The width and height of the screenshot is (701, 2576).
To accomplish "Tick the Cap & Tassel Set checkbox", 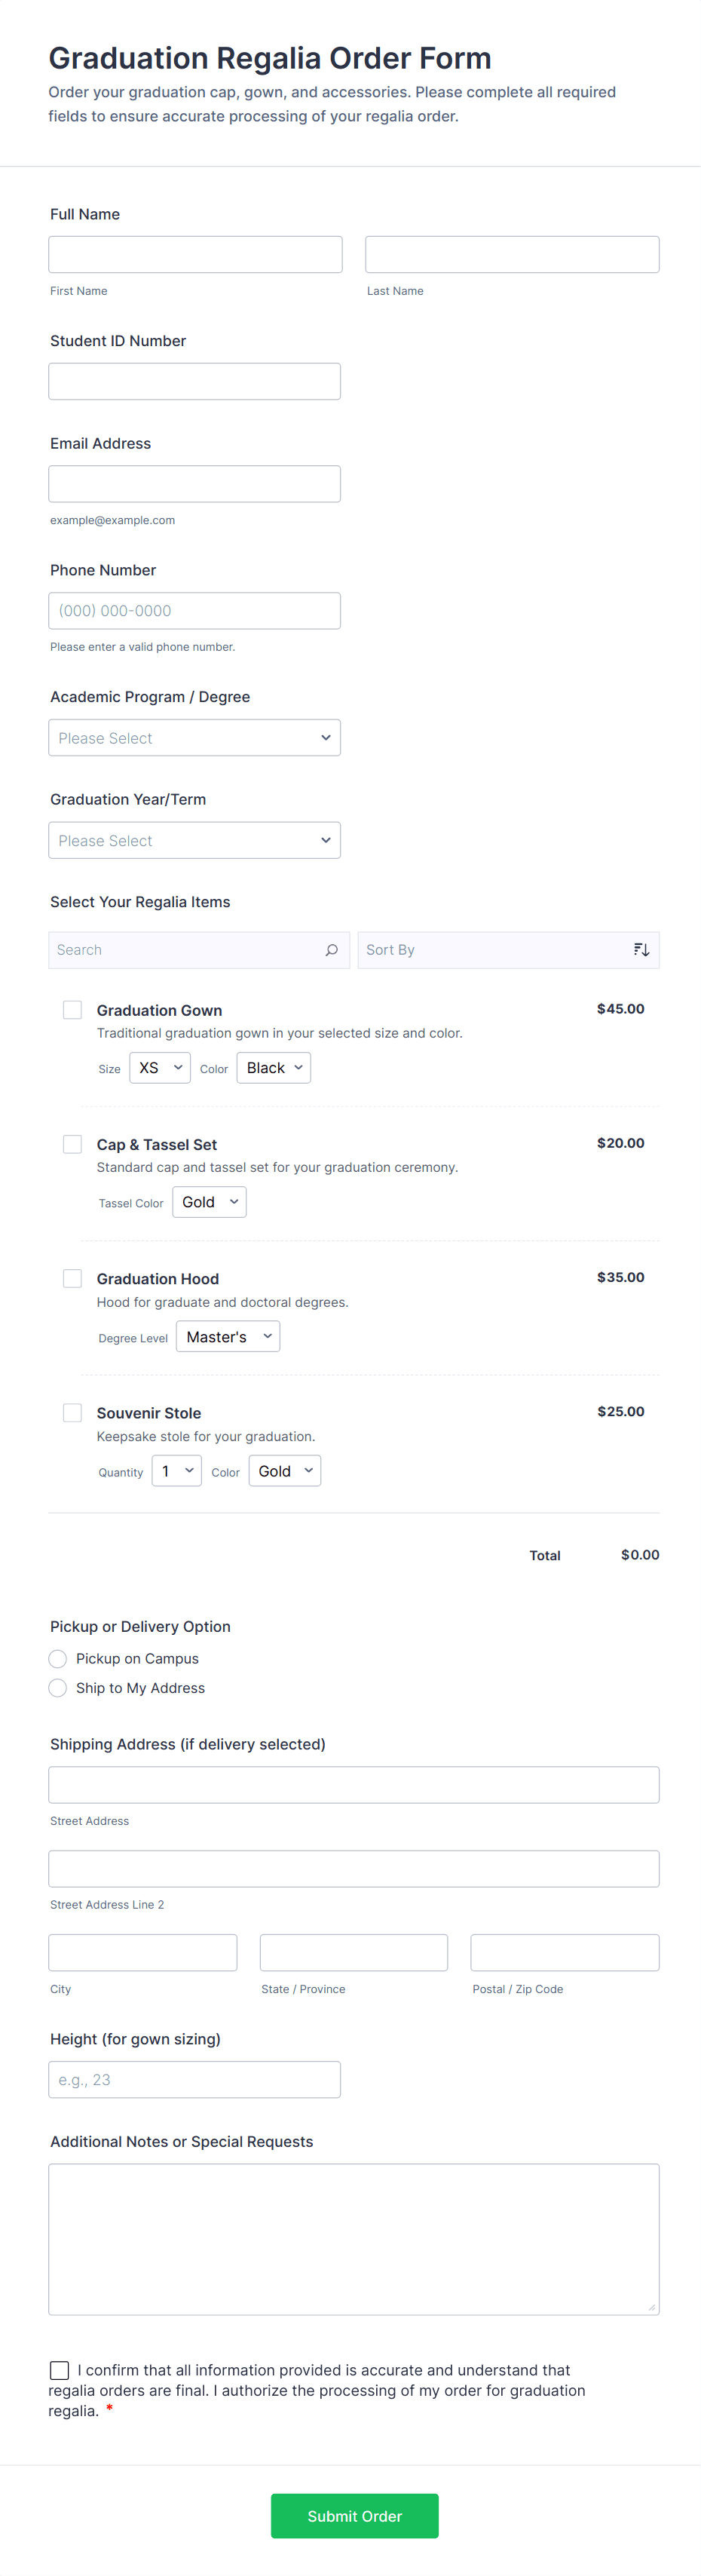I will 72,1144.
